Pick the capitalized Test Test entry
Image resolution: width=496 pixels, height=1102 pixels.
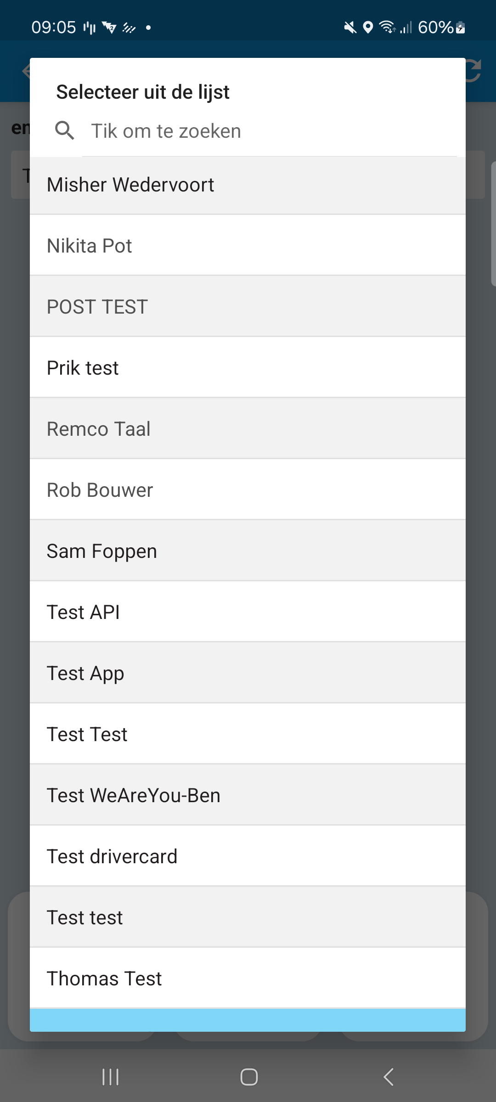click(x=248, y=734)
